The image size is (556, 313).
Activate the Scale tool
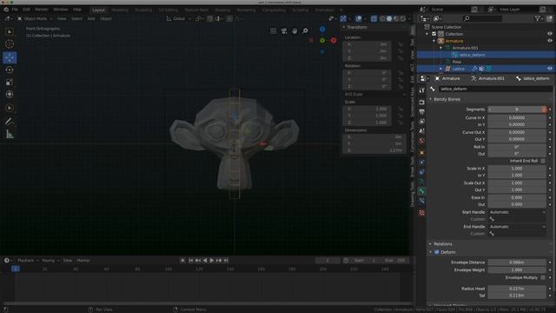point(10,83)
